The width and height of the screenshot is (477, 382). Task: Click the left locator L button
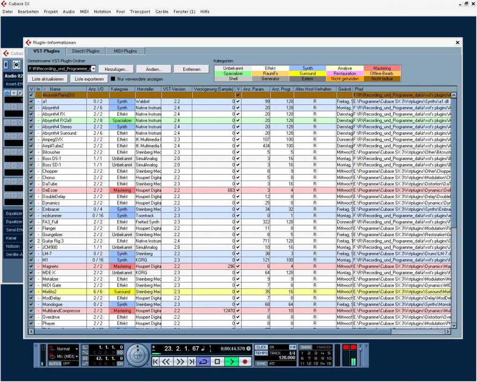coord(85,347)
